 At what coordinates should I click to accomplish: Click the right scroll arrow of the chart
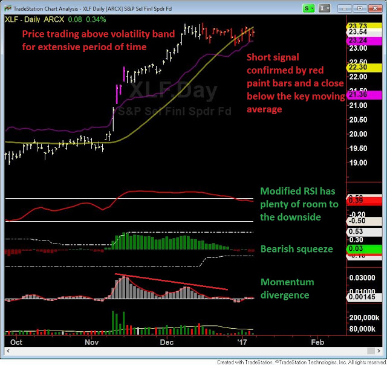379,350
